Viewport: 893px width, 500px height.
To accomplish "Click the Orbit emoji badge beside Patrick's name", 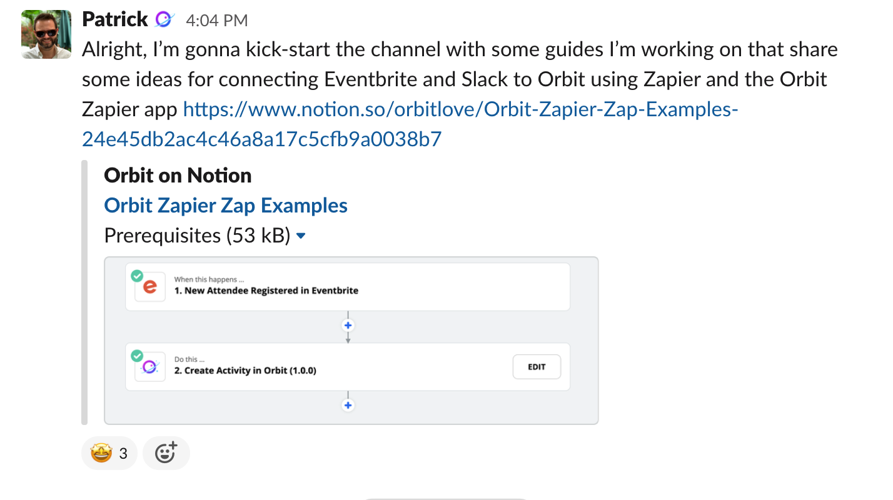I will pos(163,19).
